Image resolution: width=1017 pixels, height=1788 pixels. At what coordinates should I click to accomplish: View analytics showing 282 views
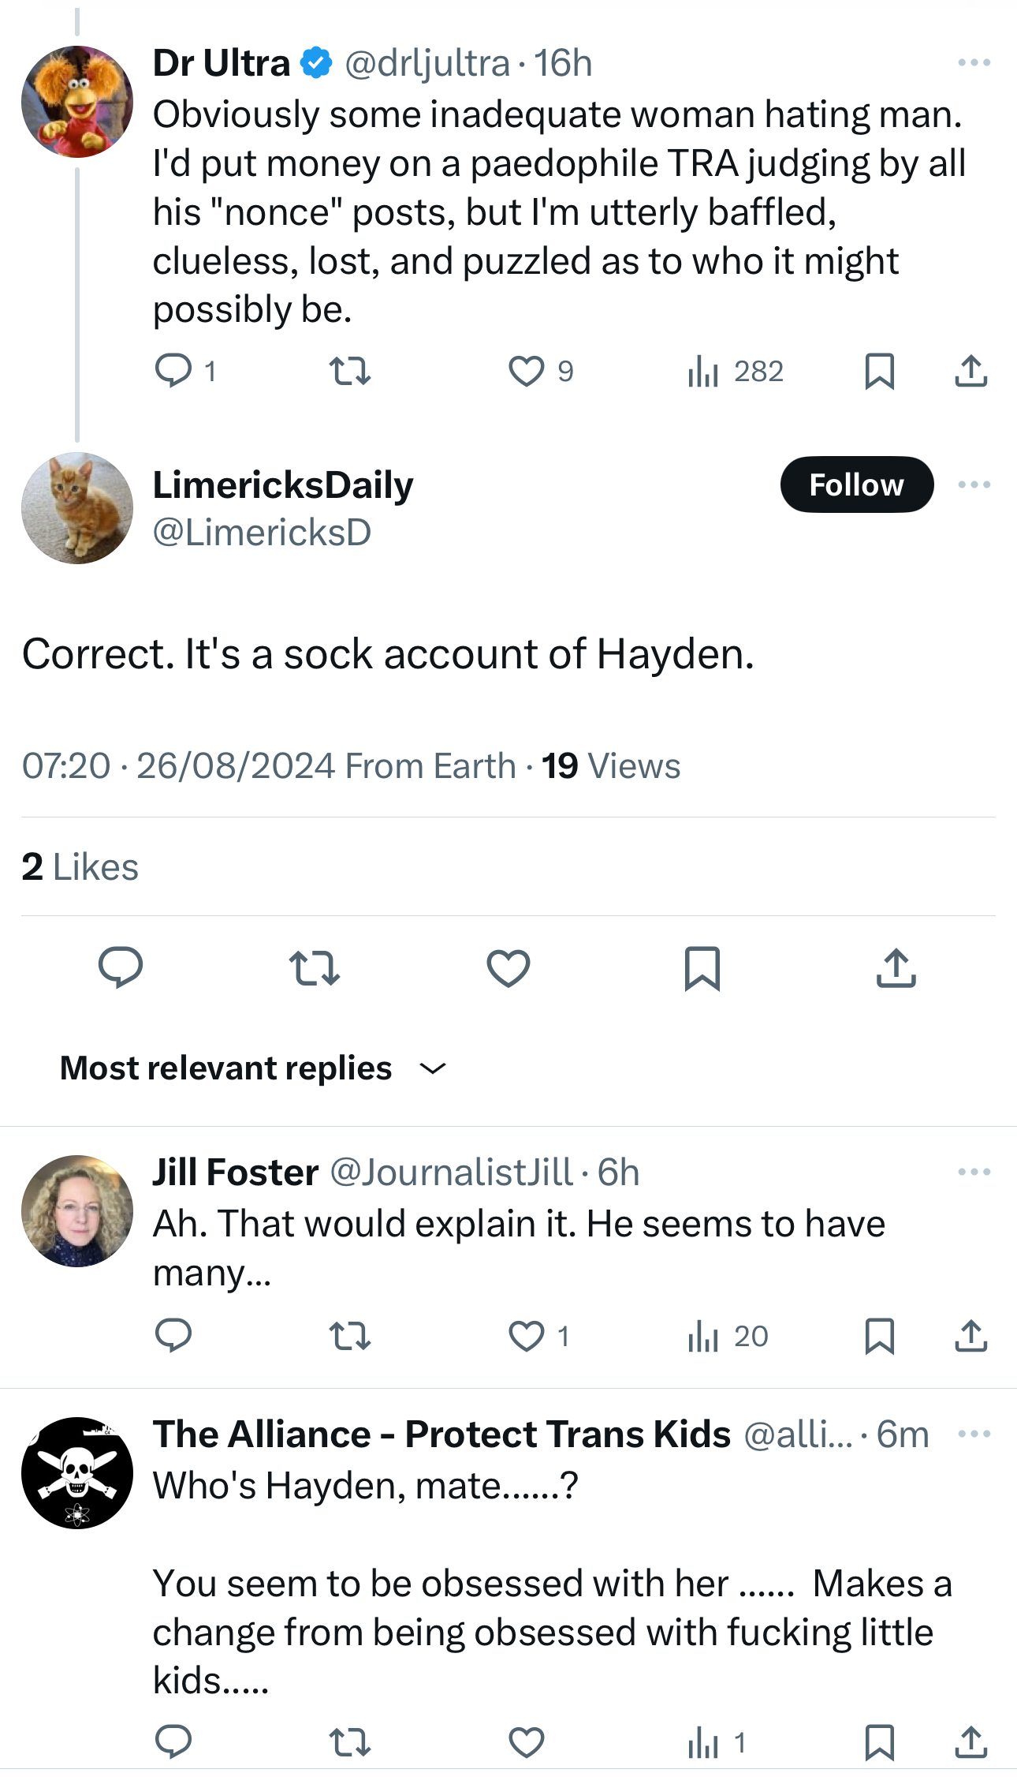736,370
